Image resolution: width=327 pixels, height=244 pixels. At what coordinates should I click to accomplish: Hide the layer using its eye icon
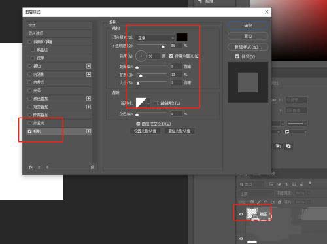pos(241,214)
